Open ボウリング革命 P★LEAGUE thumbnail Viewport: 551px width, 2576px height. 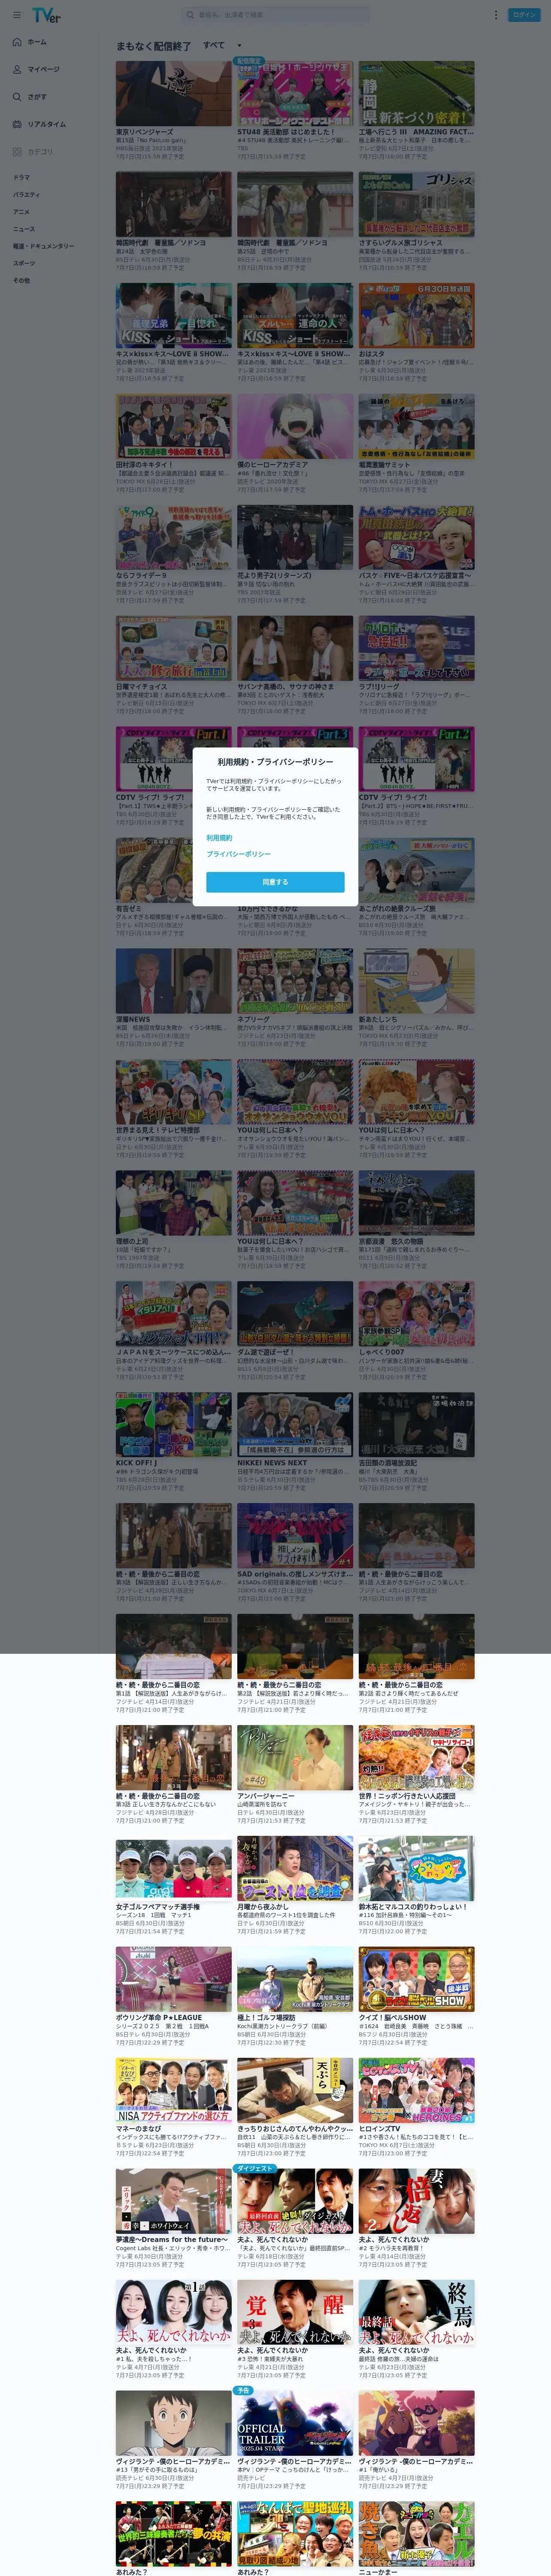click(173, 1979)
